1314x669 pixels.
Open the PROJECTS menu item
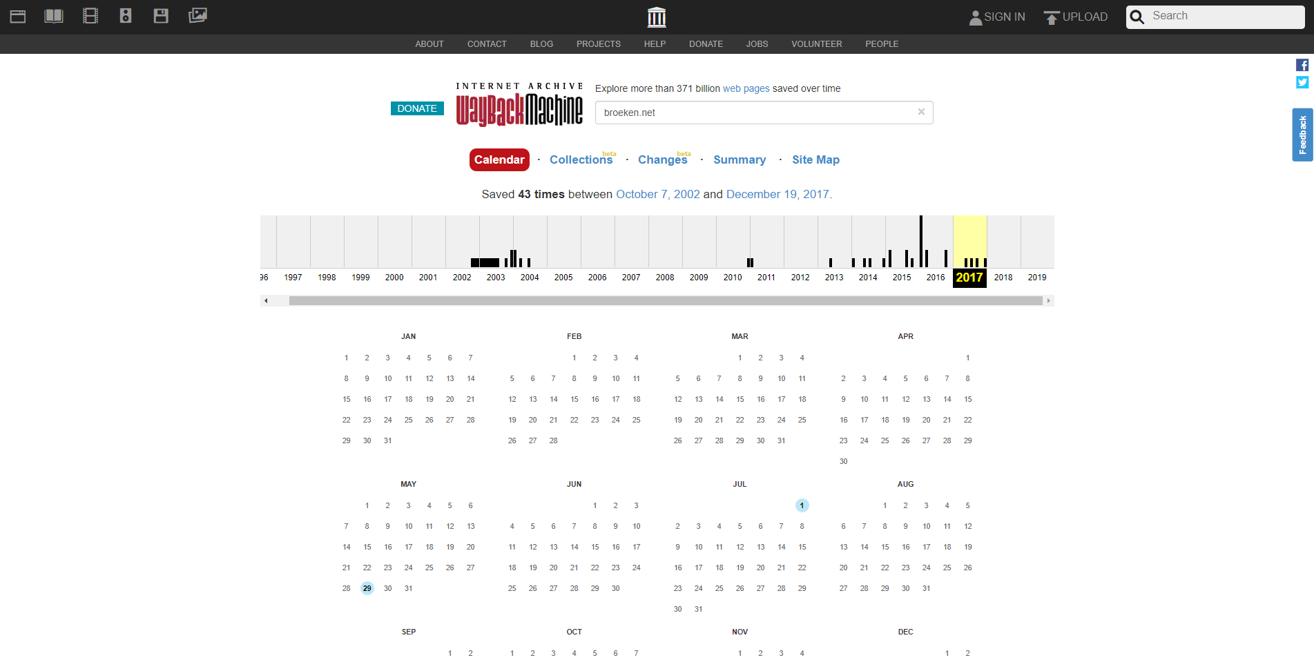[x=599, y=44]
